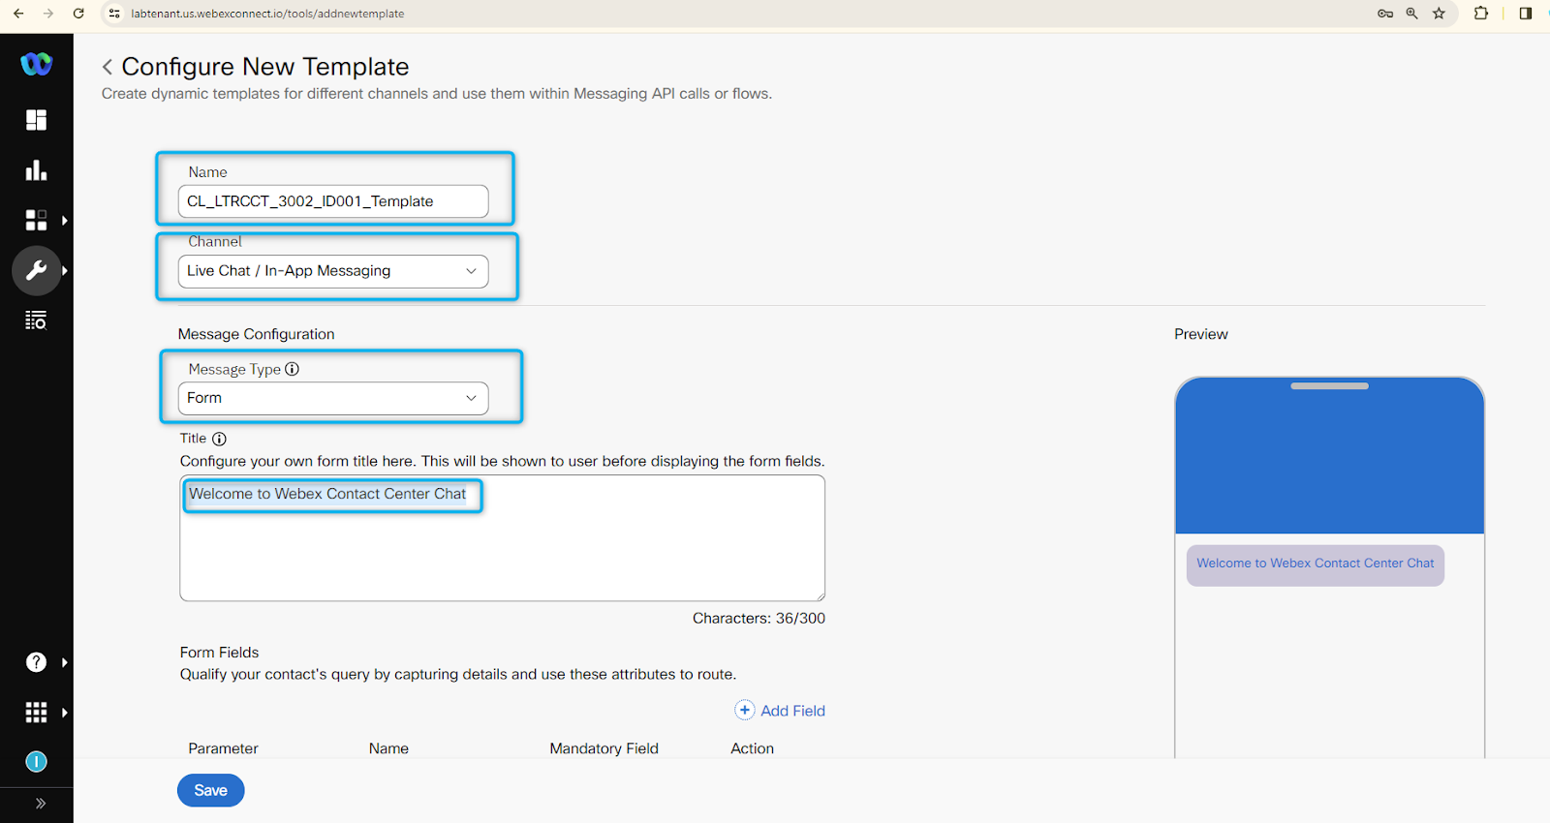1550x823 pixels.
Task: Click the template Name input field
Action: (x=332, y=201)
